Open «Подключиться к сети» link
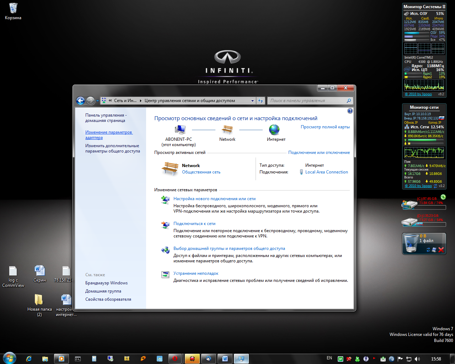This screenshot has height=364, width=455. pyautogui.click(x=194, y=224)
